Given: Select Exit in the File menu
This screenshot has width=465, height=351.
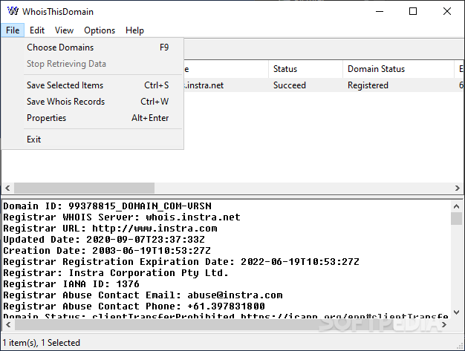Looking at the screenshot, I should coord(92,140).
